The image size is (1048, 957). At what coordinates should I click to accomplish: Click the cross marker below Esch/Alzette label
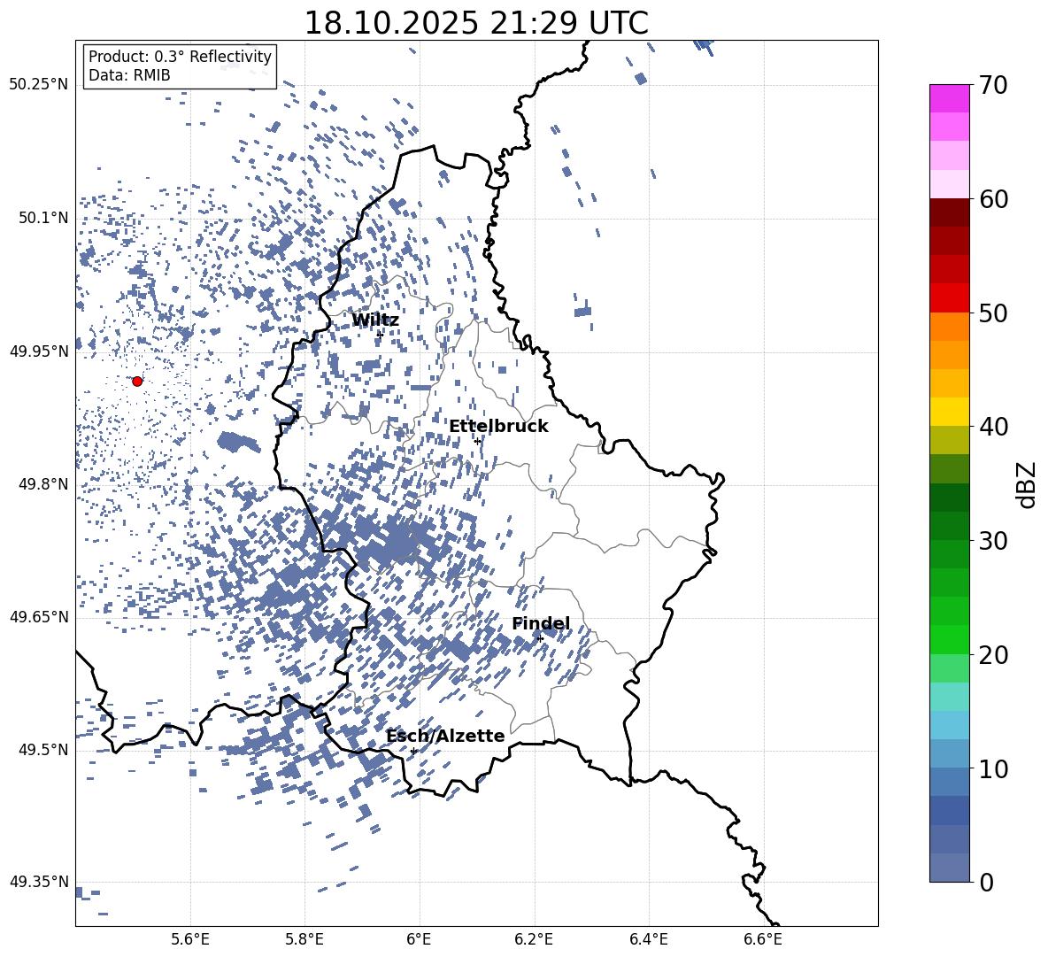coord(413,751)
